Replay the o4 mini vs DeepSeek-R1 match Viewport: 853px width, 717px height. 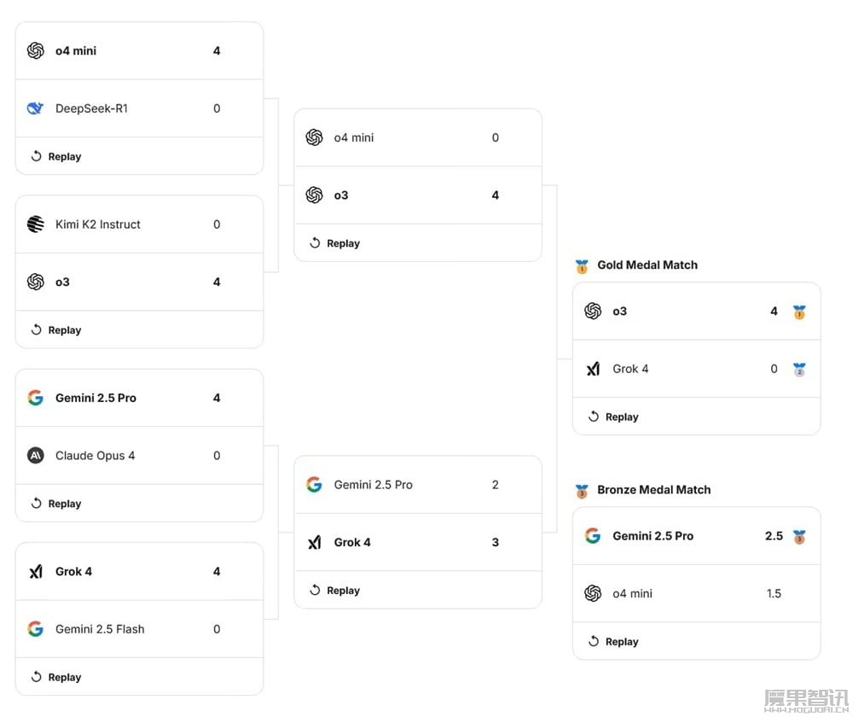56,157
